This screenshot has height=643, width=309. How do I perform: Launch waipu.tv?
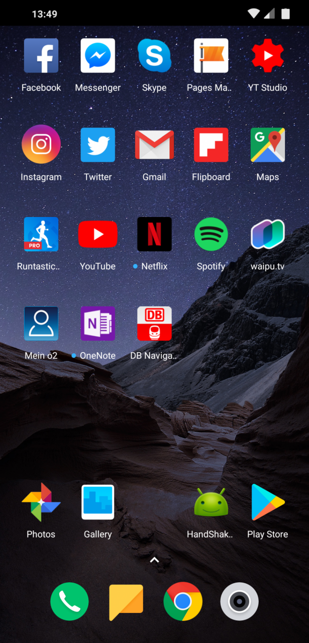[x=268, y=234]
